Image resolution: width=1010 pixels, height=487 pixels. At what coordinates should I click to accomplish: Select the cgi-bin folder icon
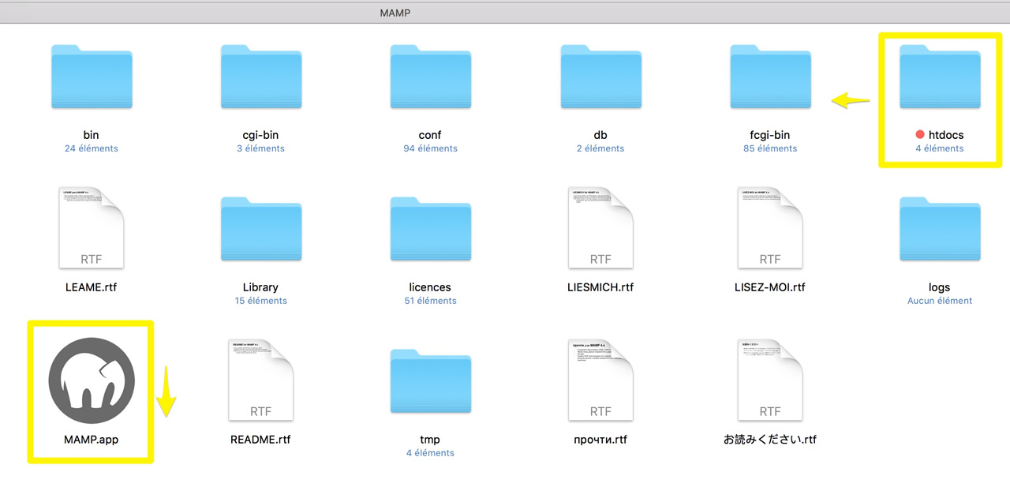tap(261, 77)
